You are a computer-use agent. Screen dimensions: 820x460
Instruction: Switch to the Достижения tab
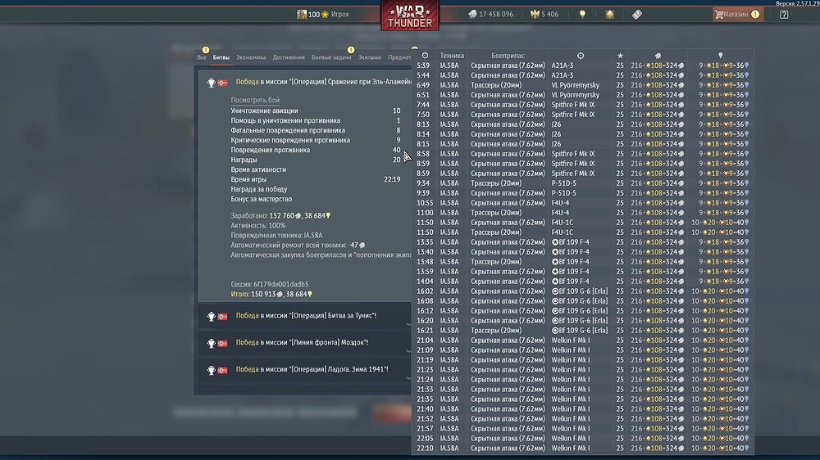[x=289, y=57]
